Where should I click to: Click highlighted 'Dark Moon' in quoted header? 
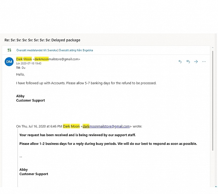click(71, 126)
